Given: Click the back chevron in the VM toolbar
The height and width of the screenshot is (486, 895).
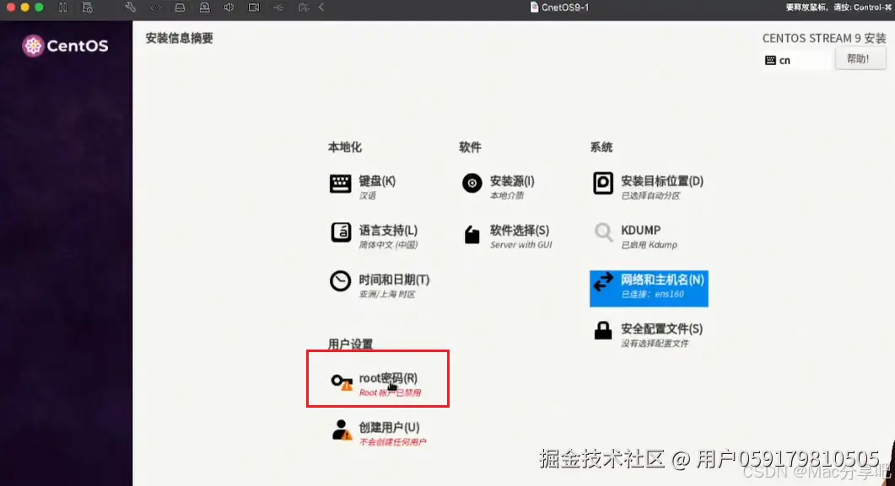Looking at the screenshot, I should (x=322, y=8).
